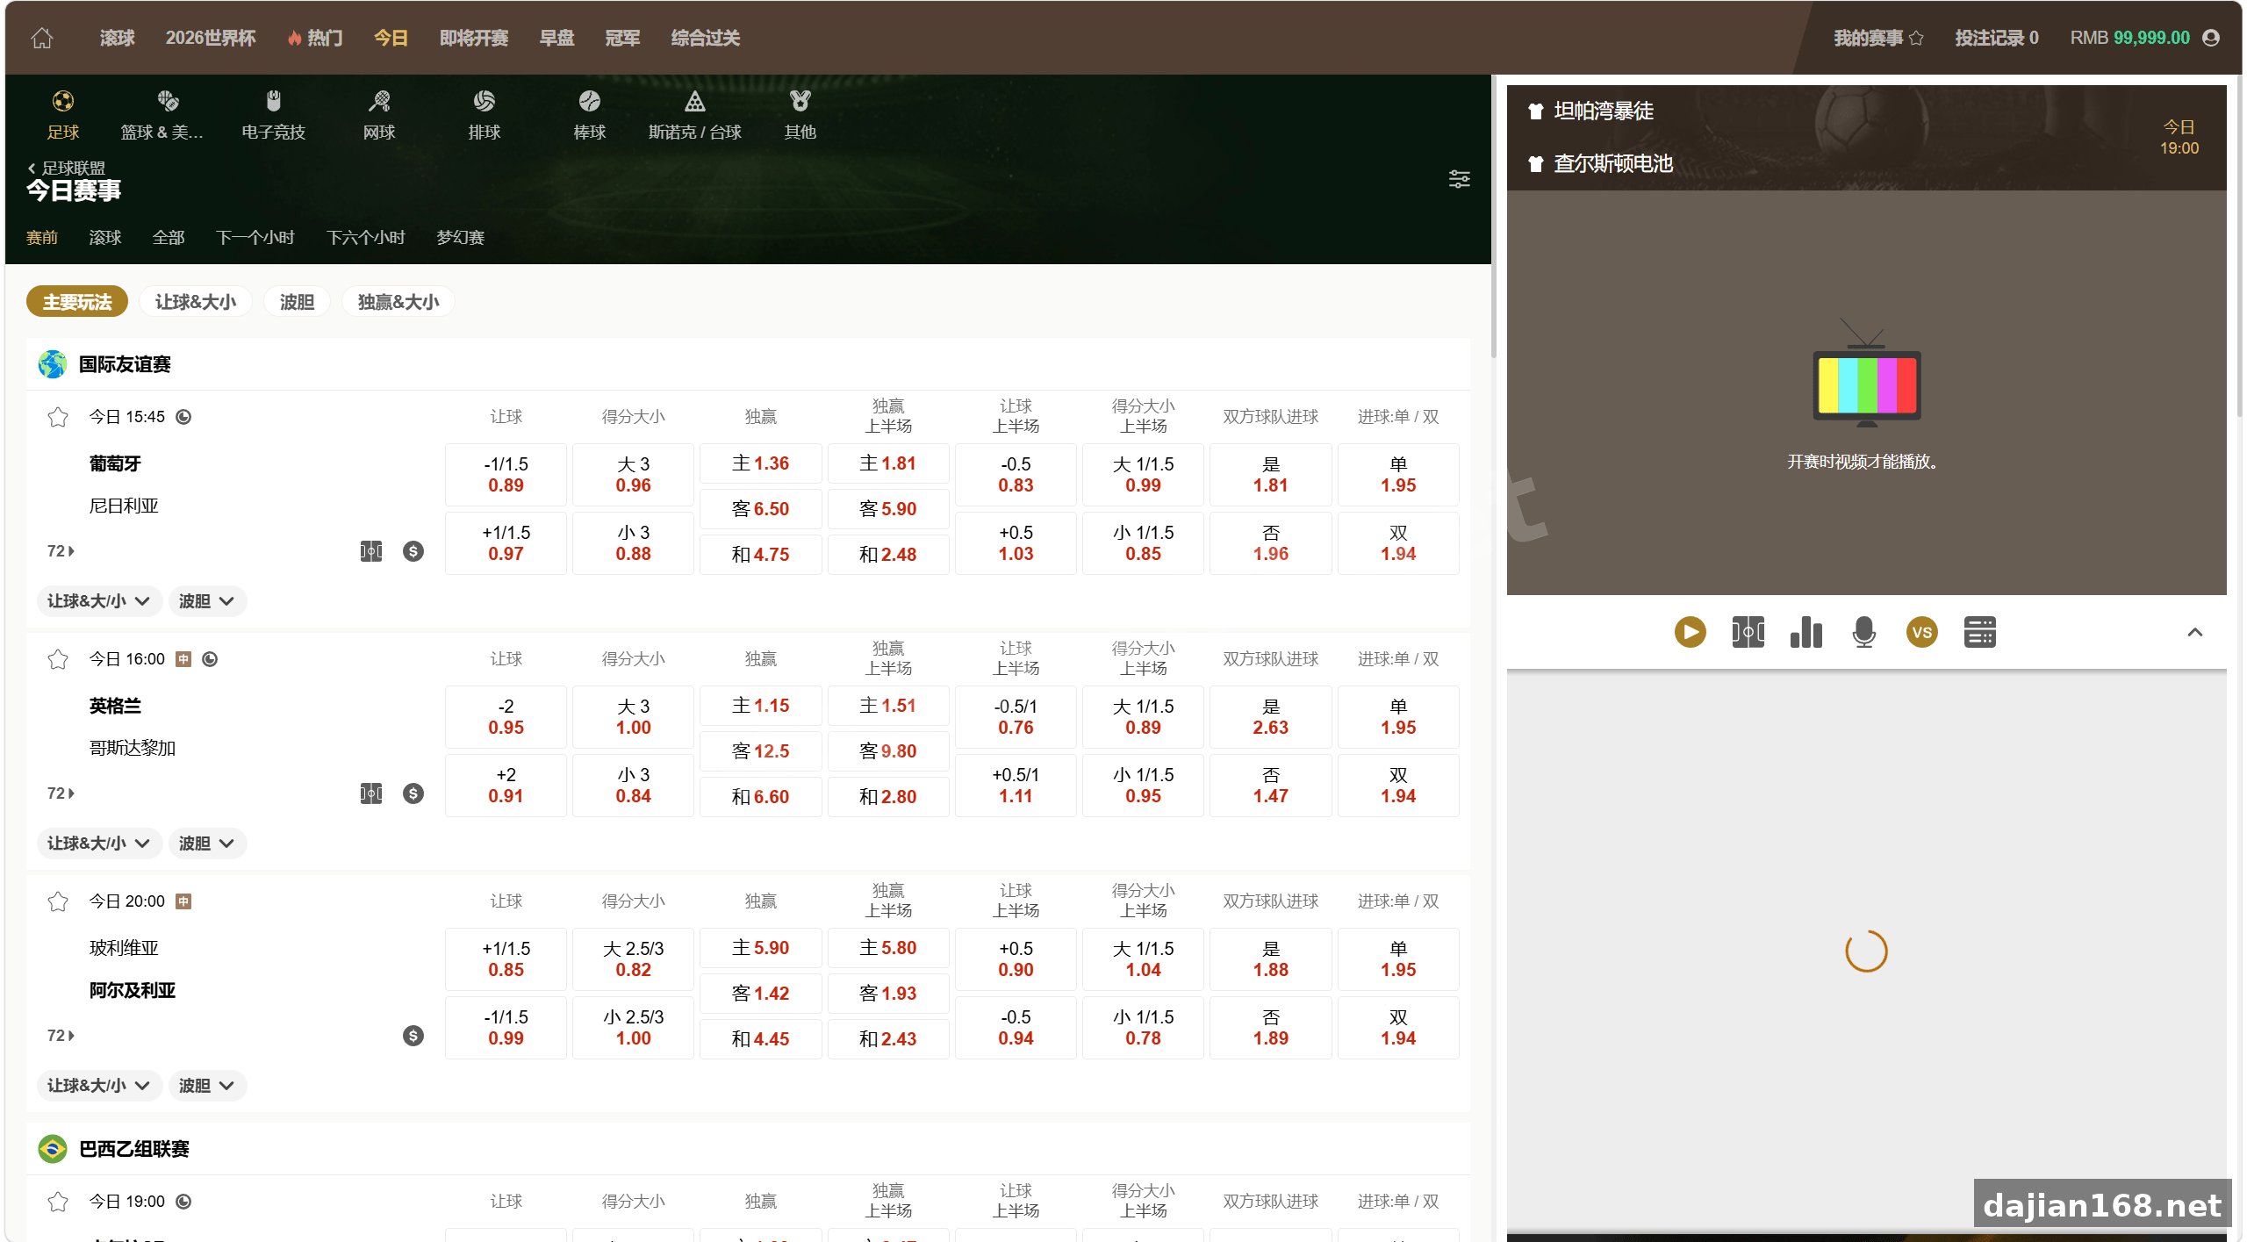Expand 波胆 under Bolivia match
This screenshot has height=1242, width=2247.
207,1086
